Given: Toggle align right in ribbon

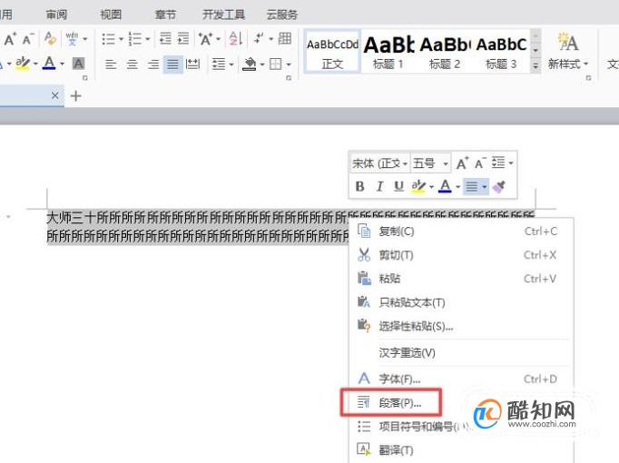Looking at the screenshot, I should coord(153,64).
